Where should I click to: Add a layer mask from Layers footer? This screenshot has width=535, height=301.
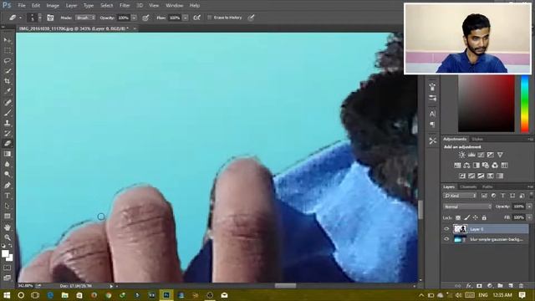point(479,286)
